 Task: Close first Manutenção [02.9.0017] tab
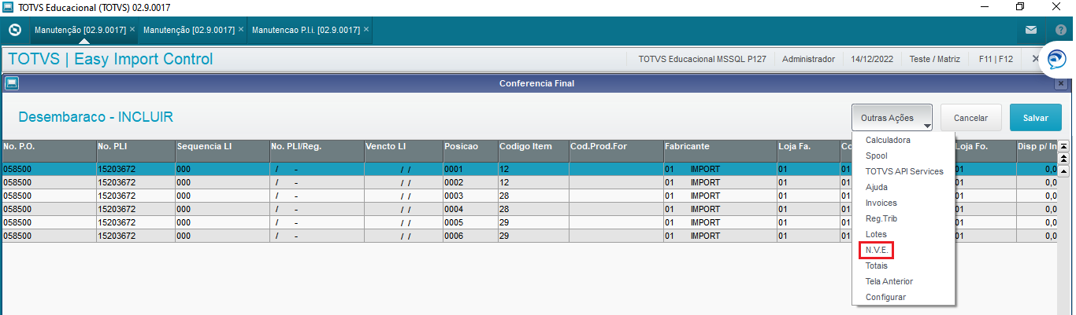132,29
